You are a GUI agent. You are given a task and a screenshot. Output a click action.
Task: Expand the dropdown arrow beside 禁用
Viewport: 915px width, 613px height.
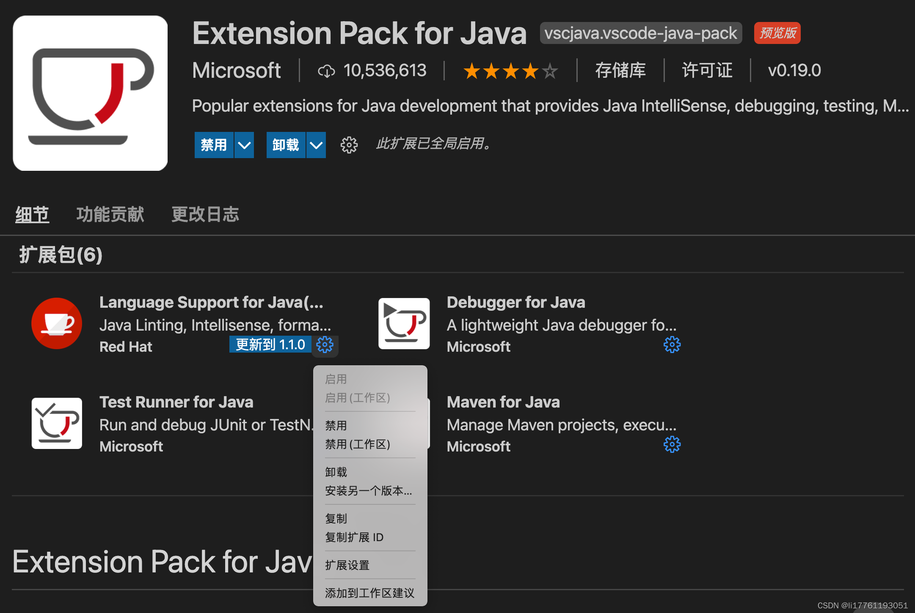[x=244, y=145]
